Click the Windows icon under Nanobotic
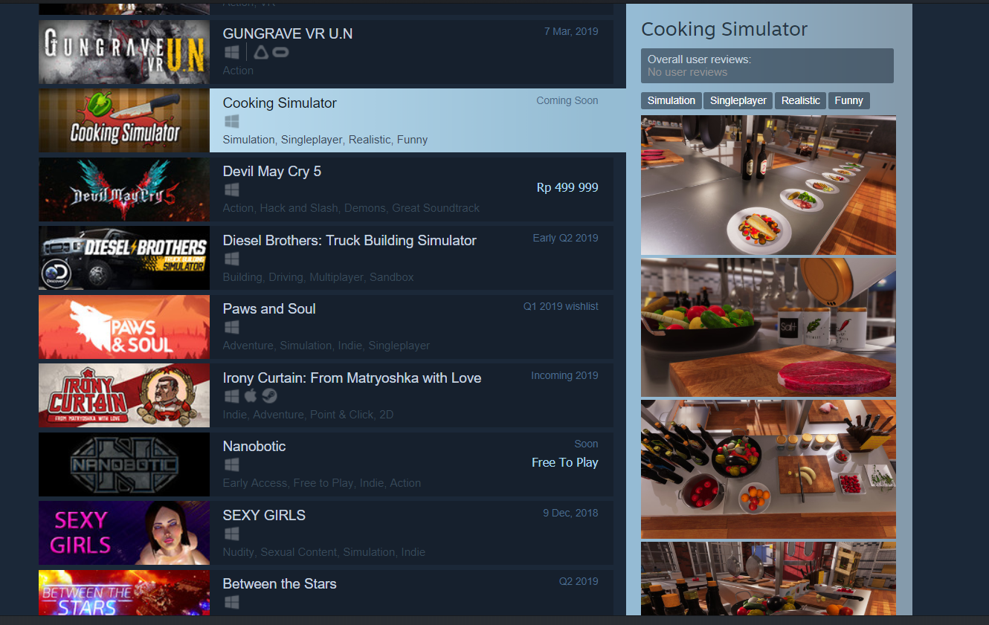 coord(231,464)
